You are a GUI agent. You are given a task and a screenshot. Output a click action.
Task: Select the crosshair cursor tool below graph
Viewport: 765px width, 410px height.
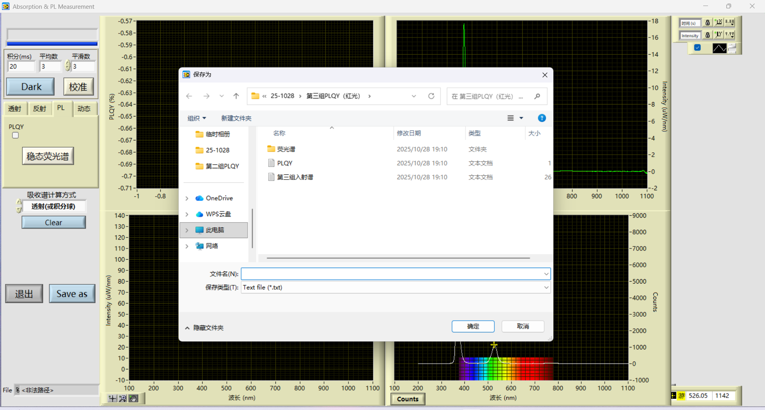(x=112, y=398)
